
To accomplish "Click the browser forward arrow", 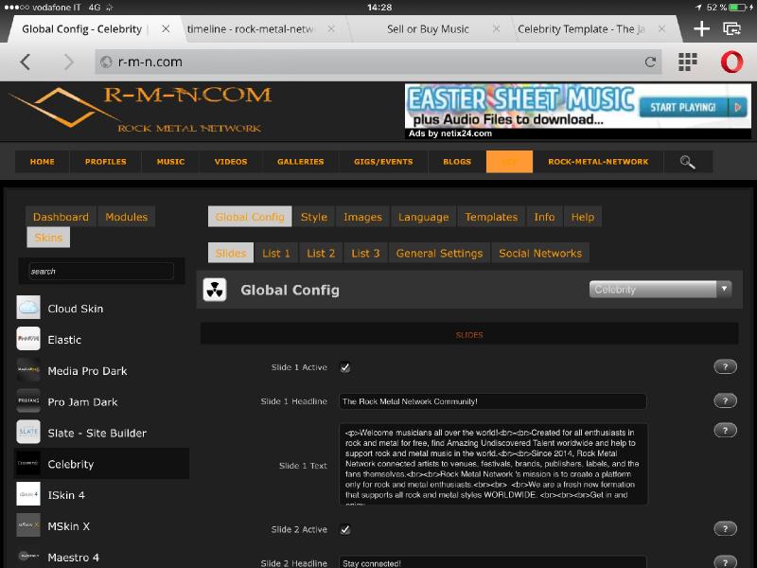I will pos(69,62).
